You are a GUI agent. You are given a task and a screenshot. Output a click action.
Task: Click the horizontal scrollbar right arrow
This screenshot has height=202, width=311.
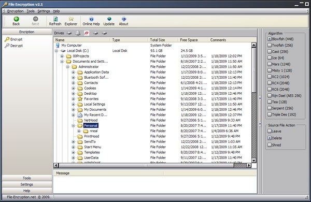(x=249, y=165)
